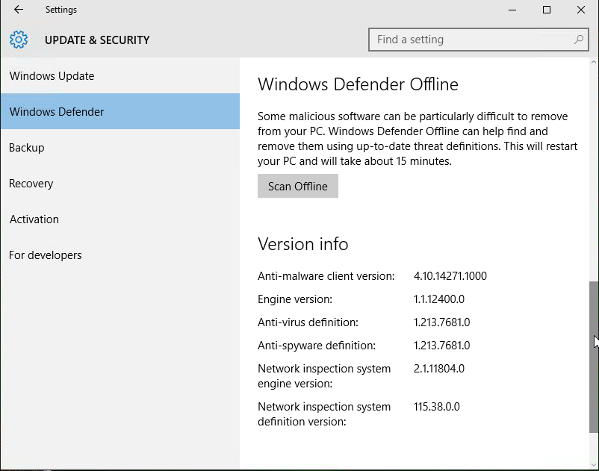
Task: Click the Anti-malware client version value
Action: 450,275
